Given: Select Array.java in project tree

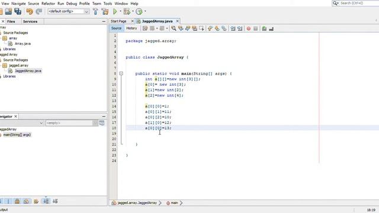Looking at the screenshot, I should tap(23, 44).
